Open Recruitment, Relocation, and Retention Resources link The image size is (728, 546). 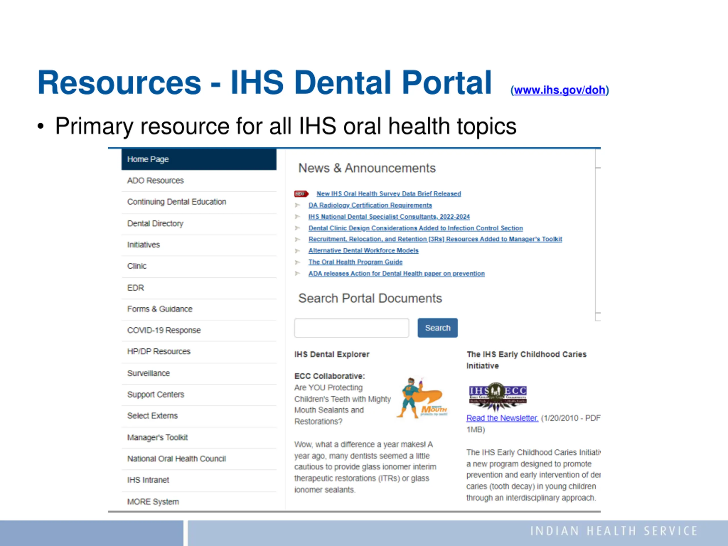(435, 239)
